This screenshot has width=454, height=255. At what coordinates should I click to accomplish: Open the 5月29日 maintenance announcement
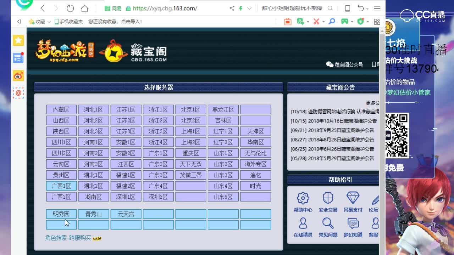click(332, 158)
